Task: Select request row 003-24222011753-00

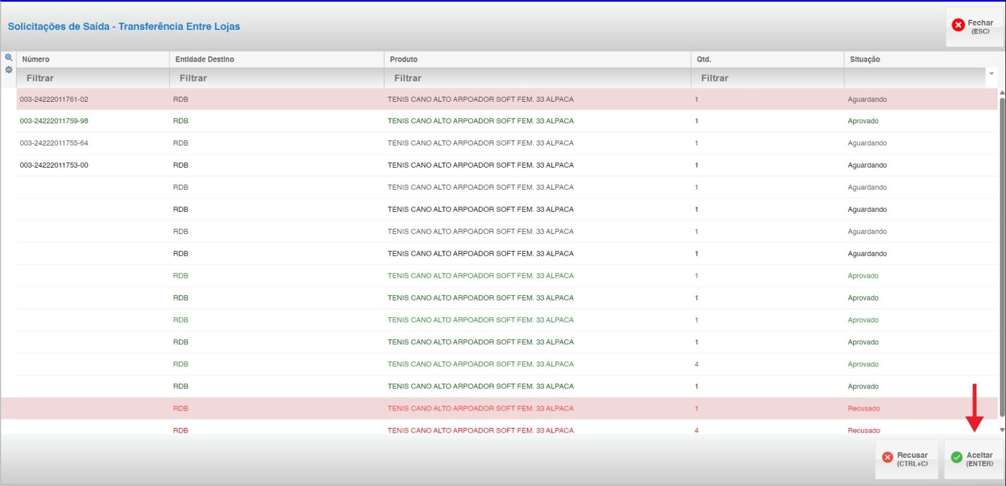Action: pos(54,165)
